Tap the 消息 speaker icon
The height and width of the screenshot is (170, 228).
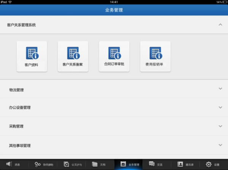9,164
